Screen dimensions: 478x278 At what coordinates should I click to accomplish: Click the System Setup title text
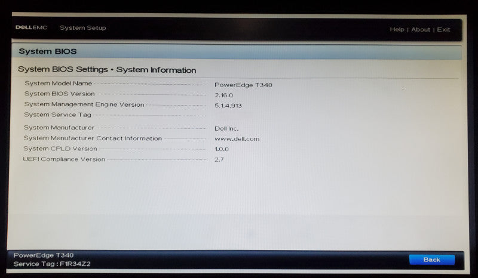pyautogui.click(x=82, y=27)
